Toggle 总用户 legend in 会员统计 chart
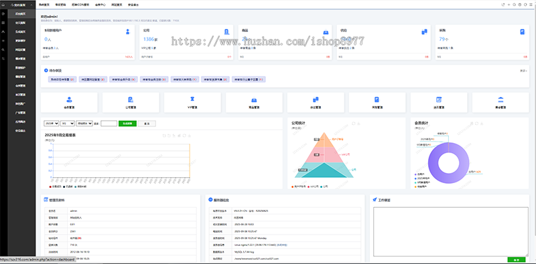The width and height of the screenshot is (536, 264). pyautogui.click(x=419, y=174)
